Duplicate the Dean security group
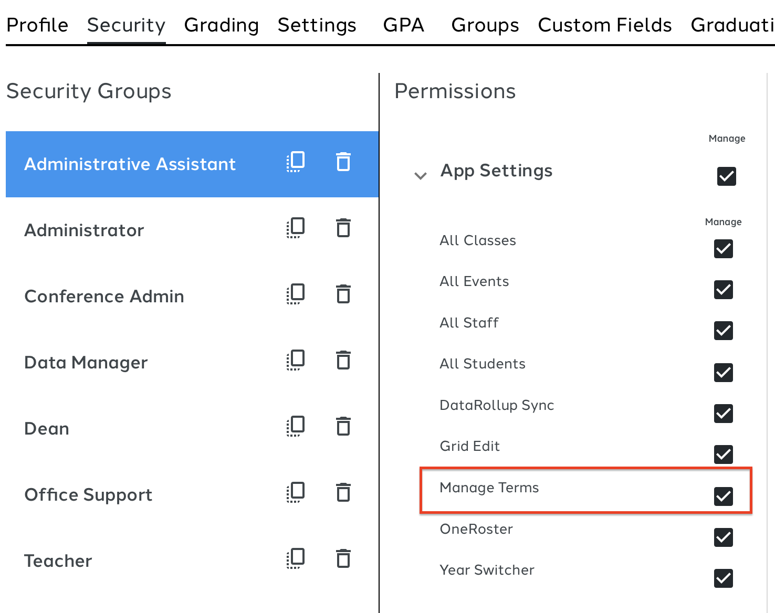775x613 pixels. [296, 427]
